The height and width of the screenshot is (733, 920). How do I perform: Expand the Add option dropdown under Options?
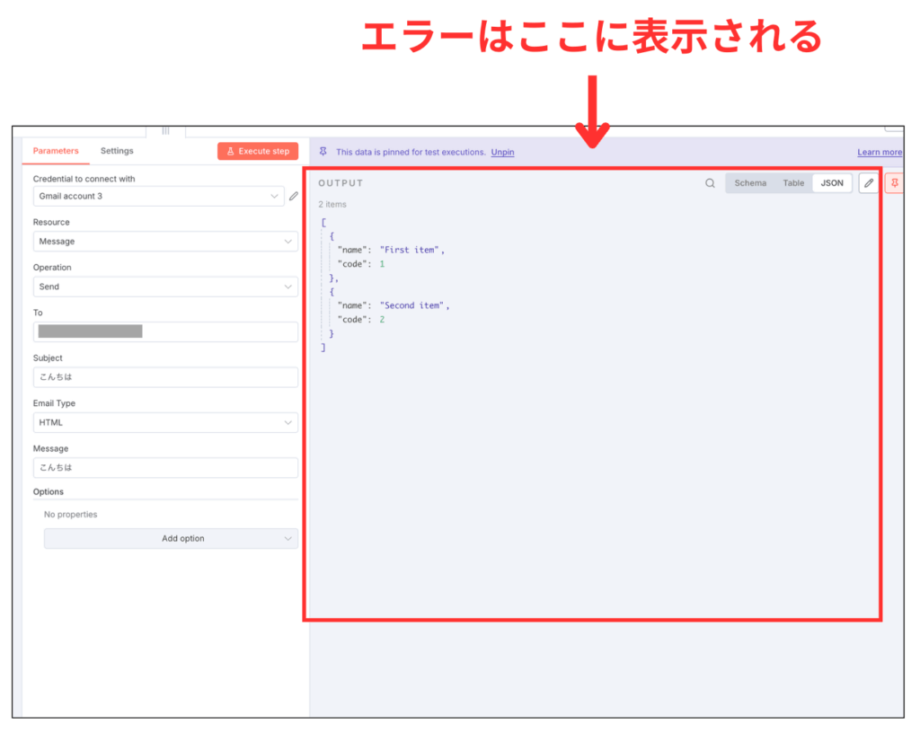point(171,538)
